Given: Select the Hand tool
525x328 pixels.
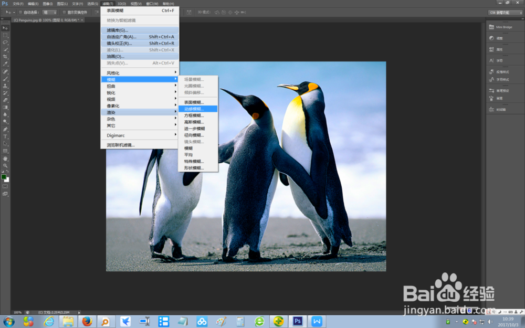Looking at the screenshot, I should pos(5,158).
